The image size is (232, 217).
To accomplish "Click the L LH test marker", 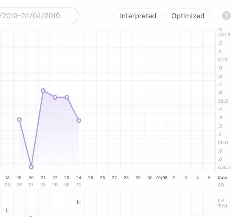I will (7, 210).
